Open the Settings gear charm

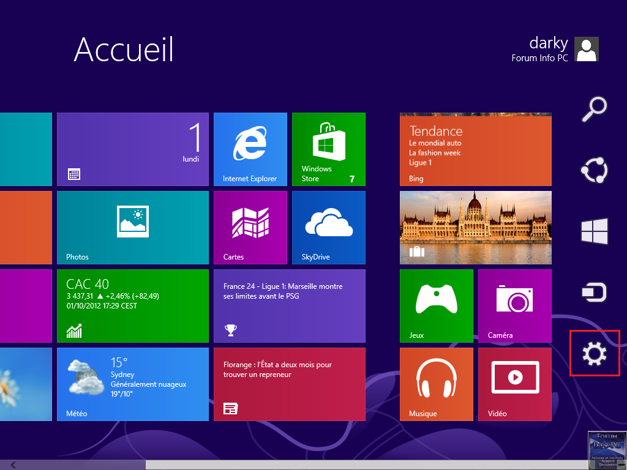[594, 354]
